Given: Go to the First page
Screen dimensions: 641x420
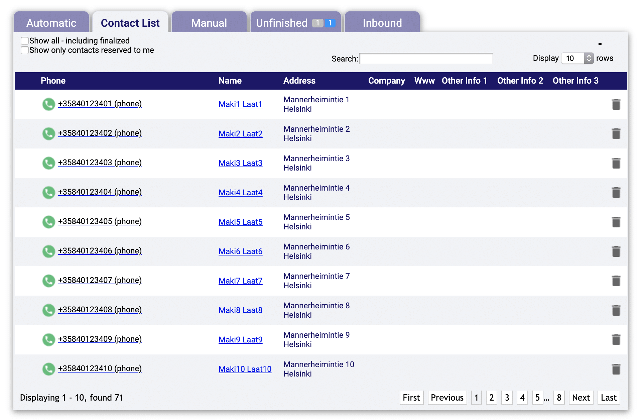Looking at the screenshot, I should (x=411, y=398).
